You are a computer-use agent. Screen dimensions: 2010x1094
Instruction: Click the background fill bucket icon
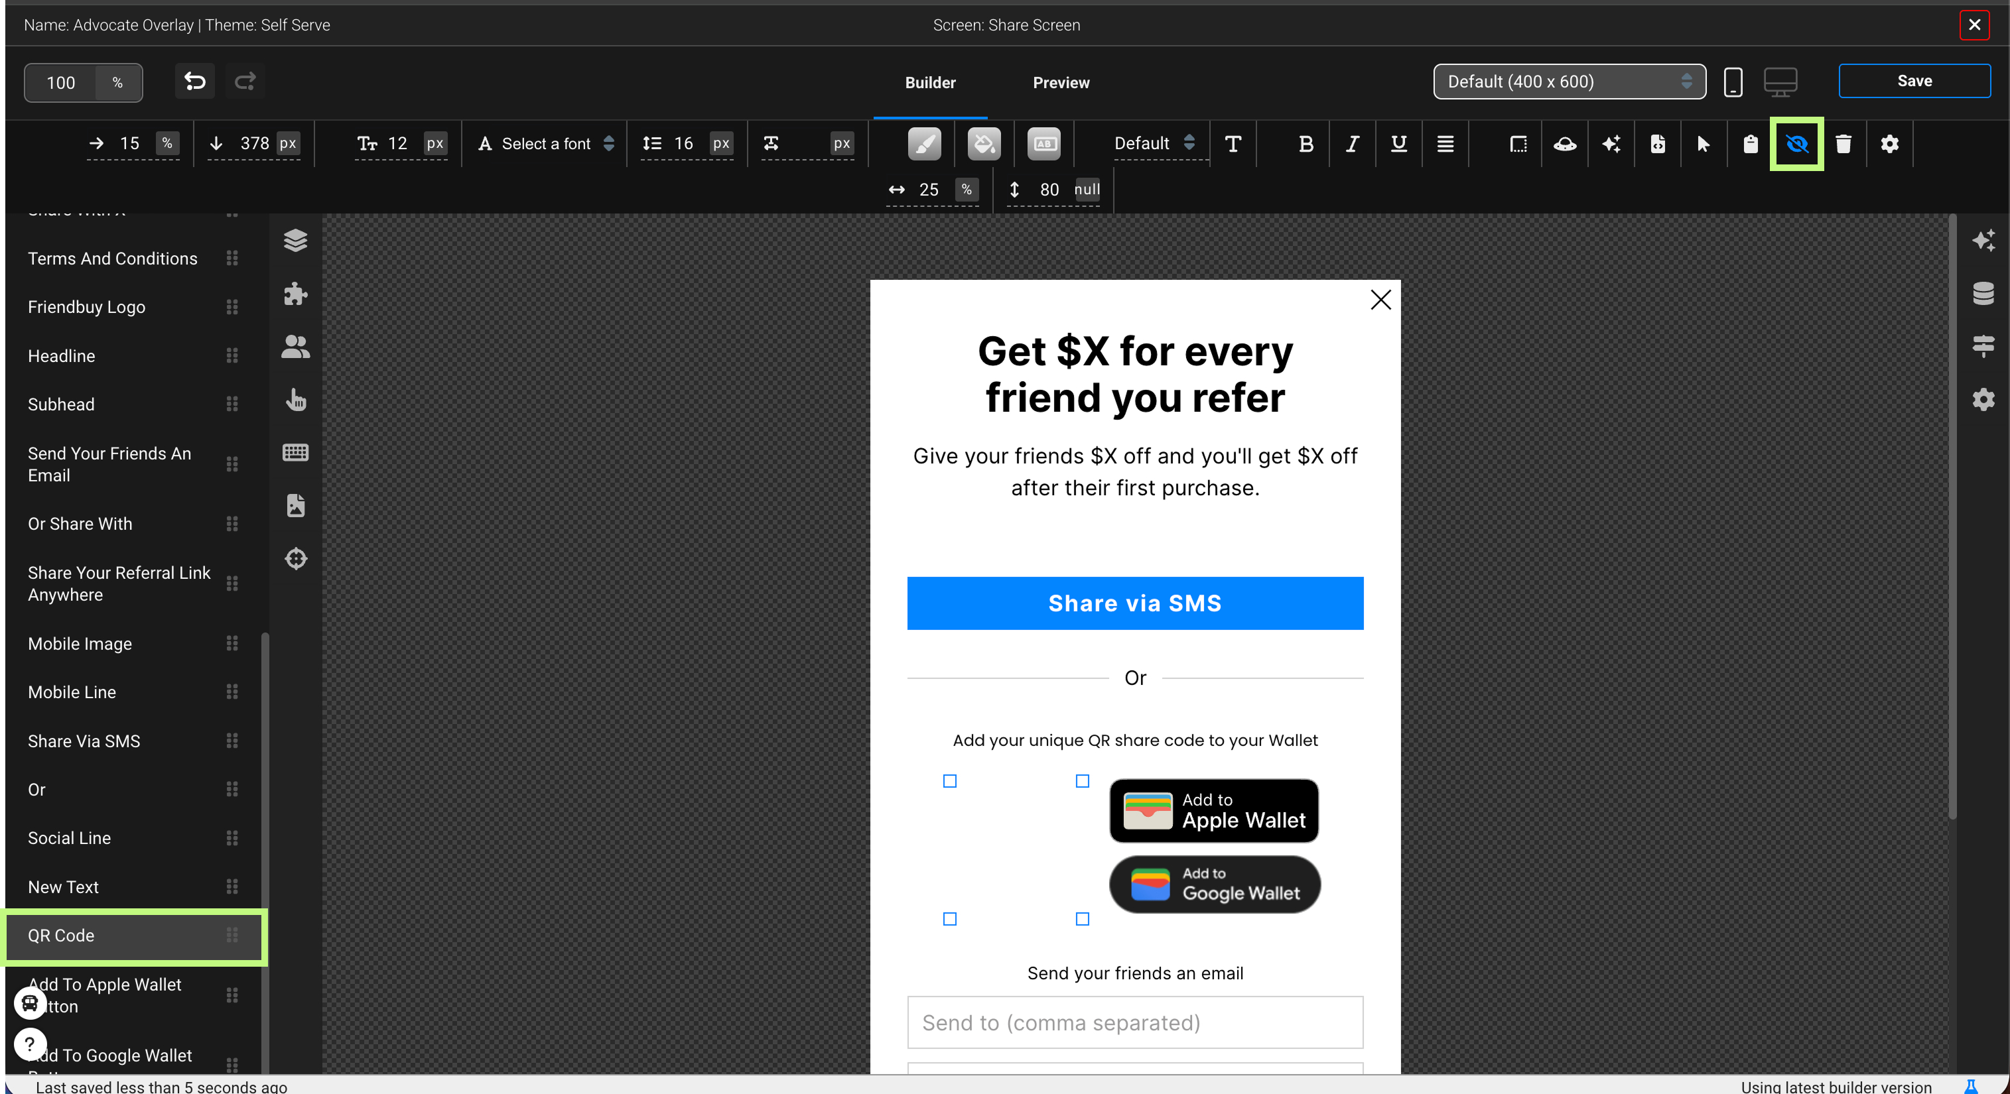coord(983,143)
